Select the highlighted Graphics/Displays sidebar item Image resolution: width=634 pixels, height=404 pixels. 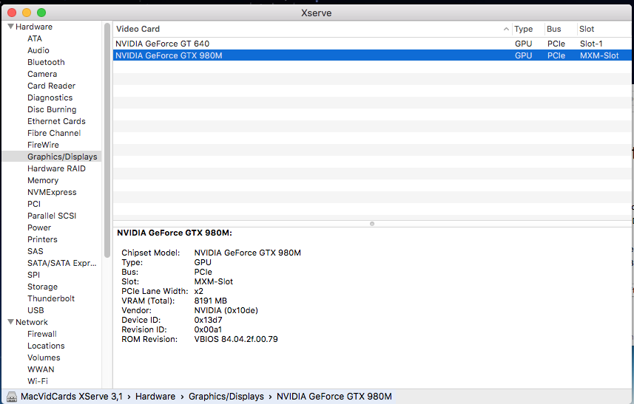[52, 157]
